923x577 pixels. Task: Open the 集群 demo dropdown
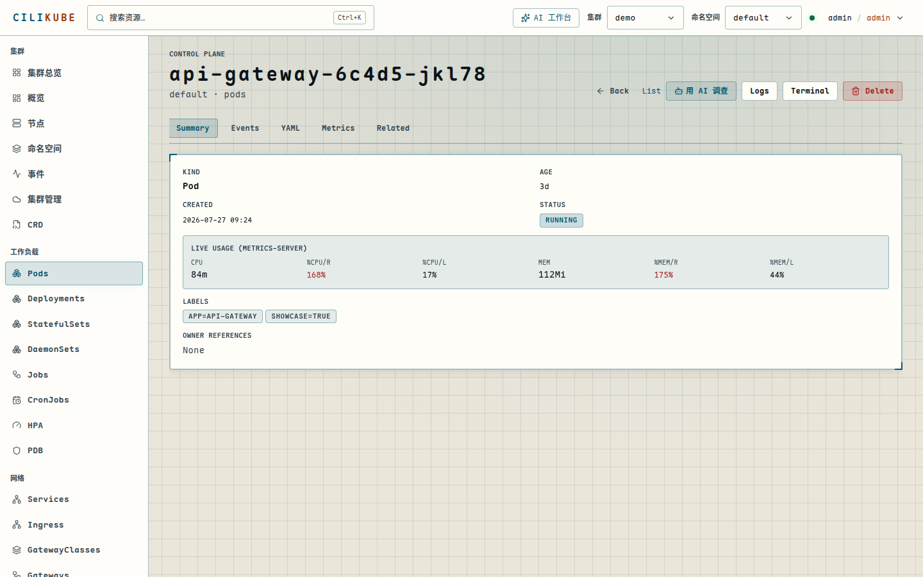[645, 18]
